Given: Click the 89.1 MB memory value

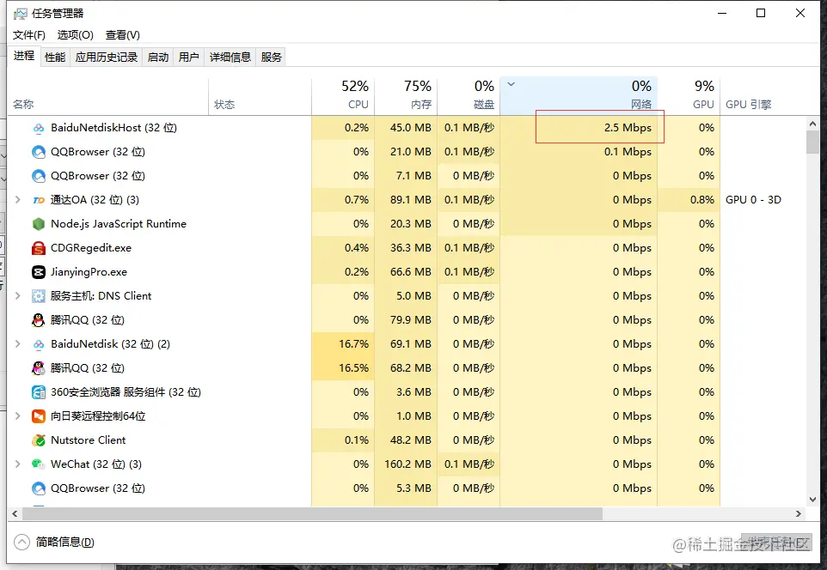Looking at the screenshot, I should (410, 200).
